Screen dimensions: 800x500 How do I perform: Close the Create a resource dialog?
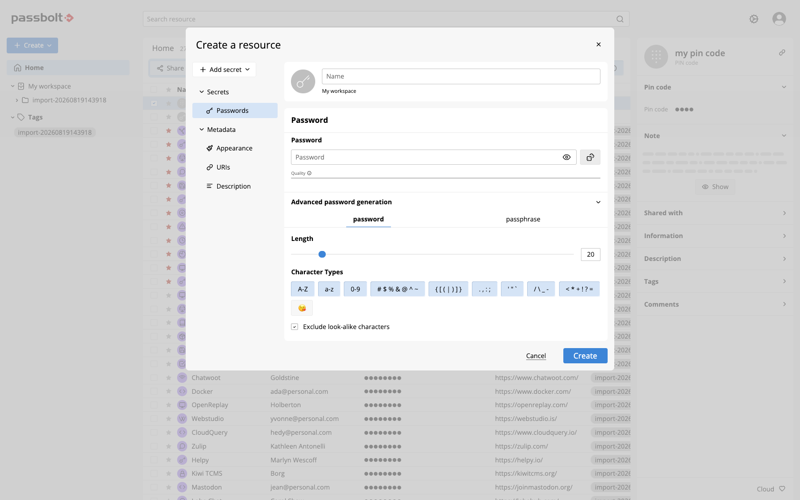599,44
